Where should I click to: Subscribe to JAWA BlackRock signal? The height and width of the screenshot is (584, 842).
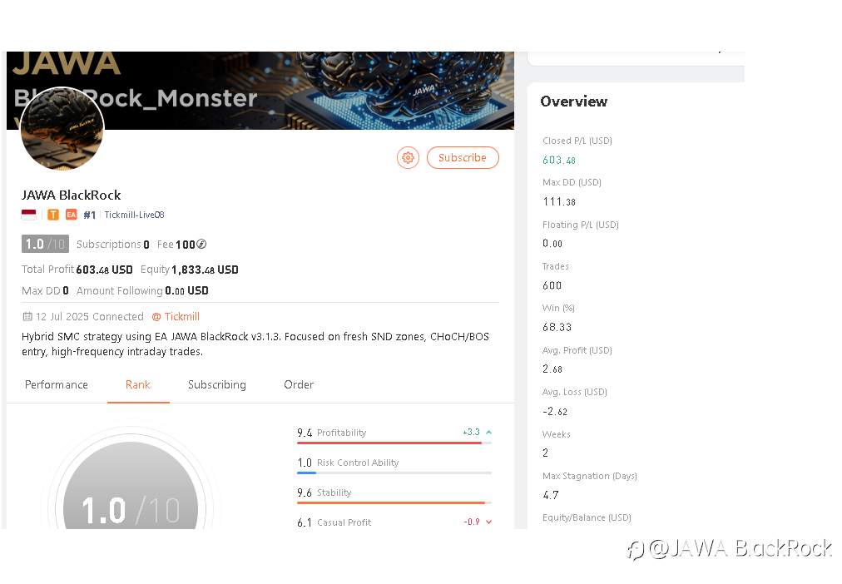tap(463, 158)
